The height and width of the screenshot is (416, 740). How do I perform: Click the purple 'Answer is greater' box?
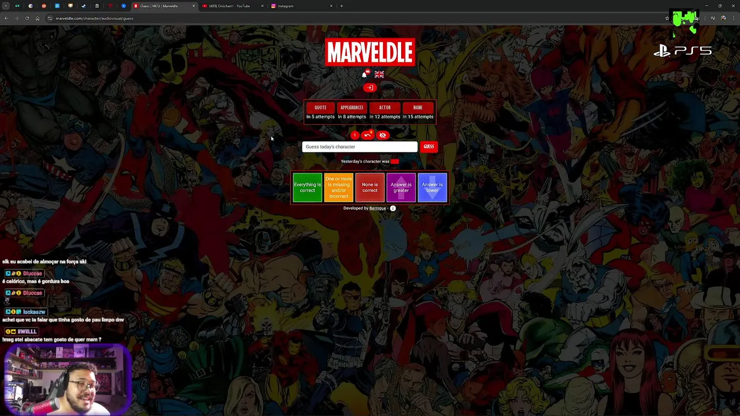coord(401,188)
